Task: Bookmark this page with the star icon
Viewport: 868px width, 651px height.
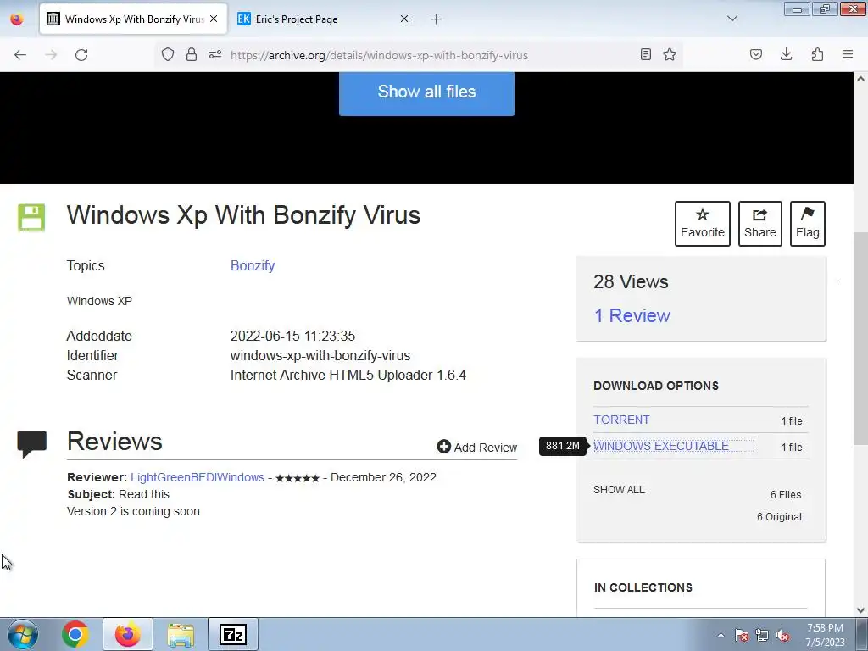Action: [x=670, y=55]
